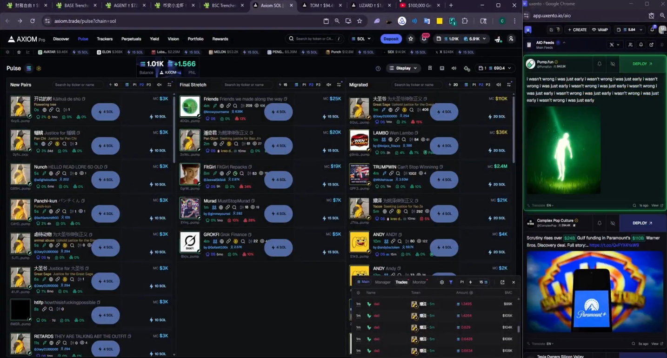
Task: Unmute sound alerts for New Pairs column
Action: [x=159, y=85]
